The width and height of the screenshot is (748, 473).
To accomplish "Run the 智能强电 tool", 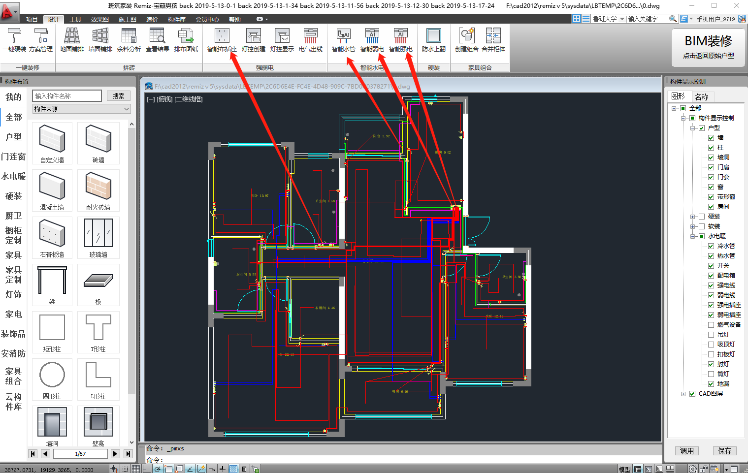I will click(x=401, y=40).
